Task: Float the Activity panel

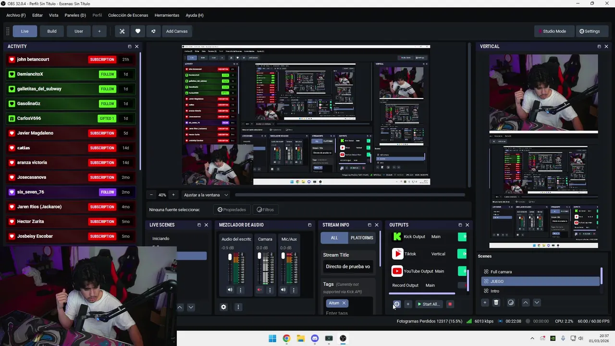Action: click(x=129, y=47)
